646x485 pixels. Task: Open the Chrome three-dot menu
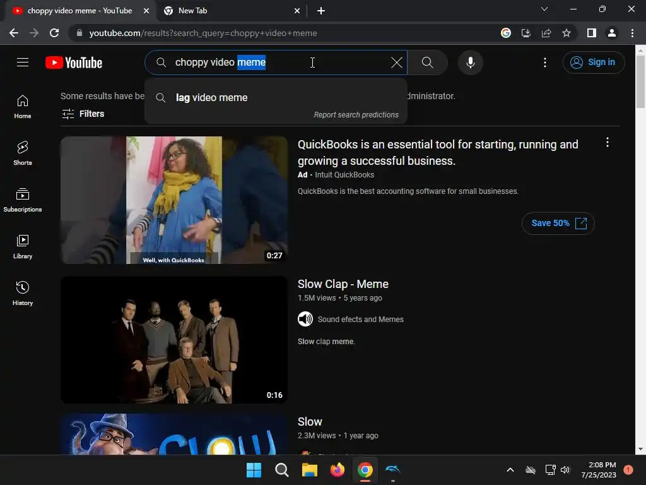pyautogui.click(x=632, y=33)
